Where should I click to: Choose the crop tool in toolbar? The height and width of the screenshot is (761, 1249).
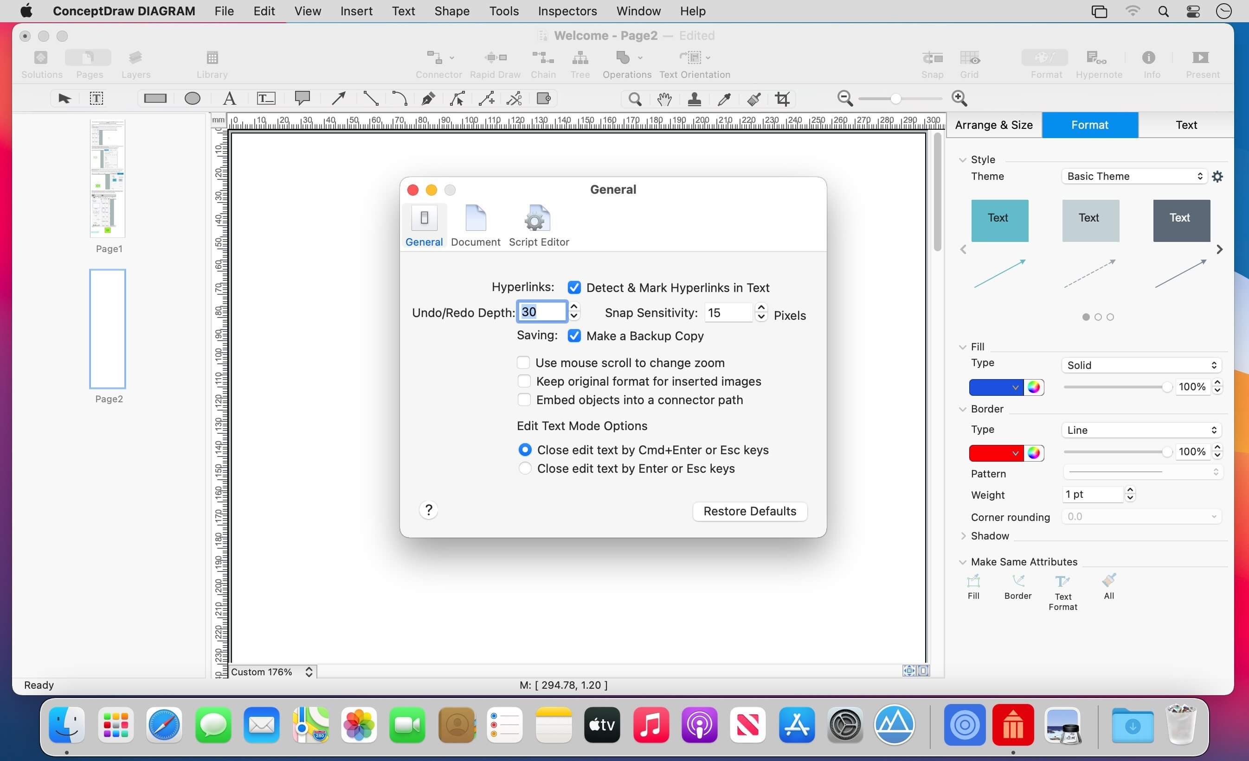pos(782,99)
